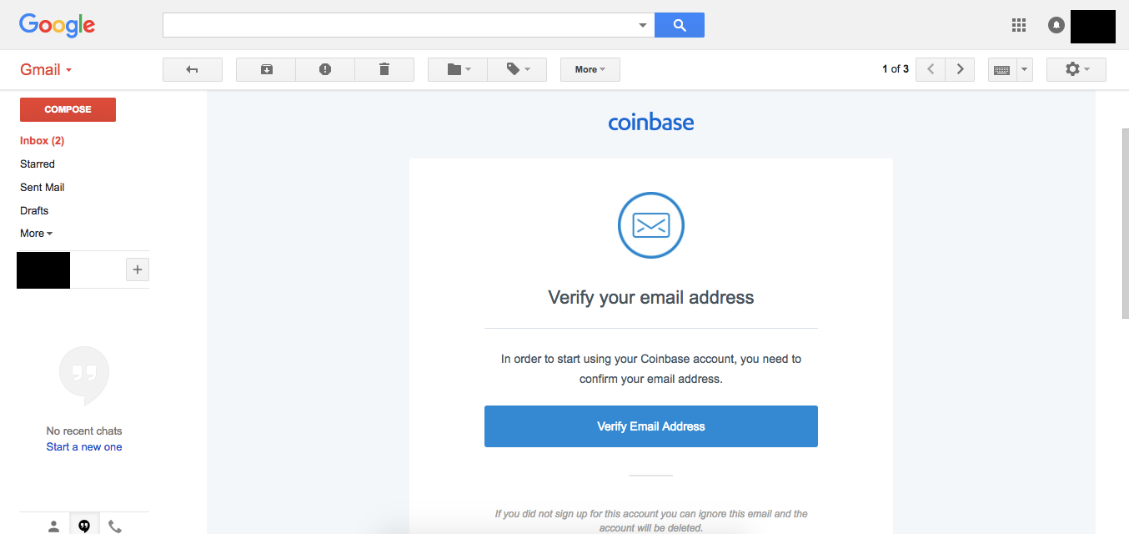1129x534 pixels.
Task: Delete the email with the trash icon
Action: [384, 69]
